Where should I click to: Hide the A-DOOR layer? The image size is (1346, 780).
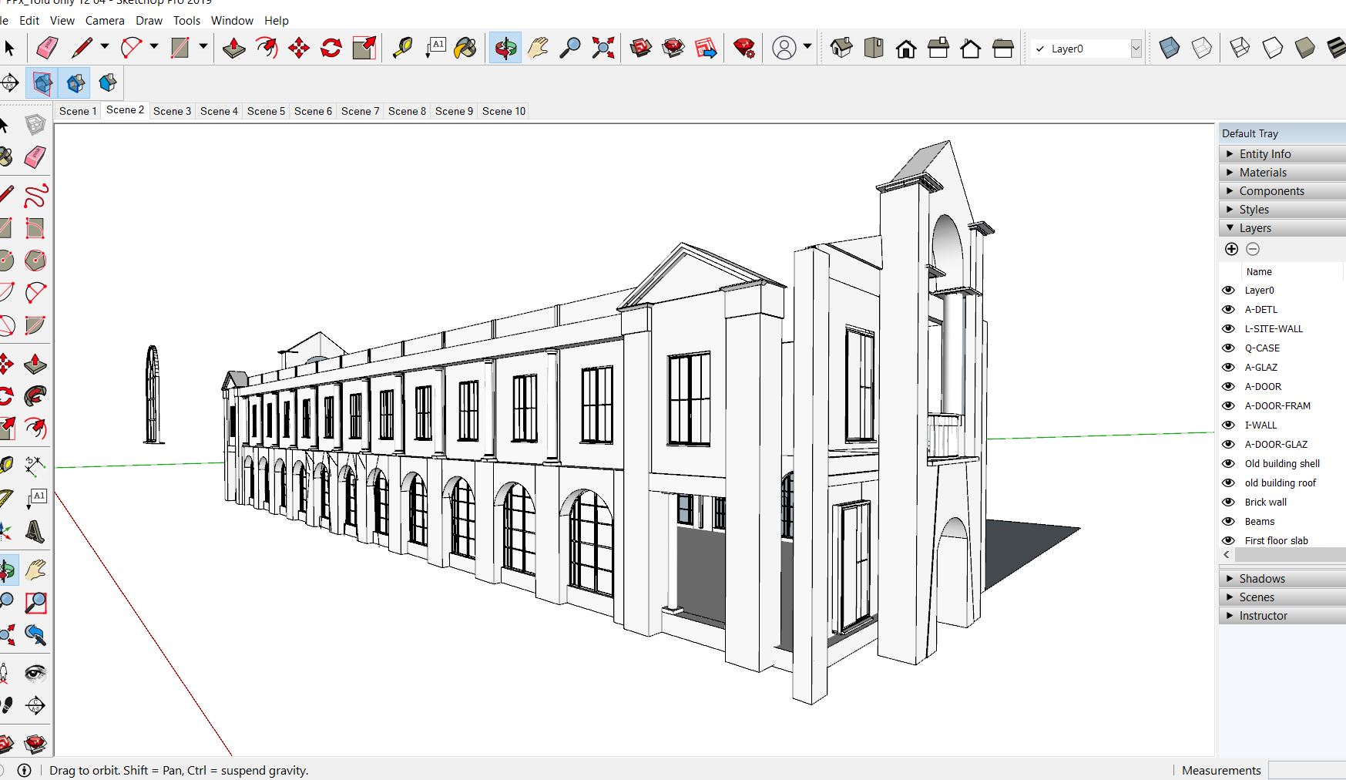point(1229,386)
